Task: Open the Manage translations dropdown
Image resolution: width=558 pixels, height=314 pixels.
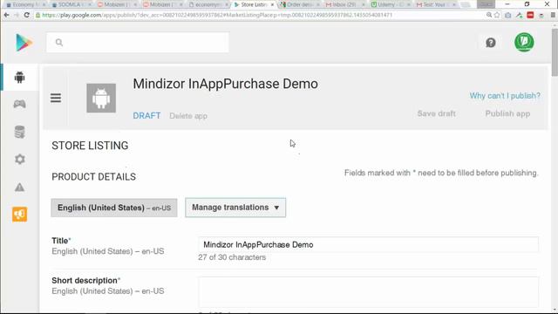Action: (235, 208)
